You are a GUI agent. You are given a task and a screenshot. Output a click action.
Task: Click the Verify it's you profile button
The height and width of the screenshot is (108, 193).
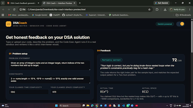(x=177, y=9)
